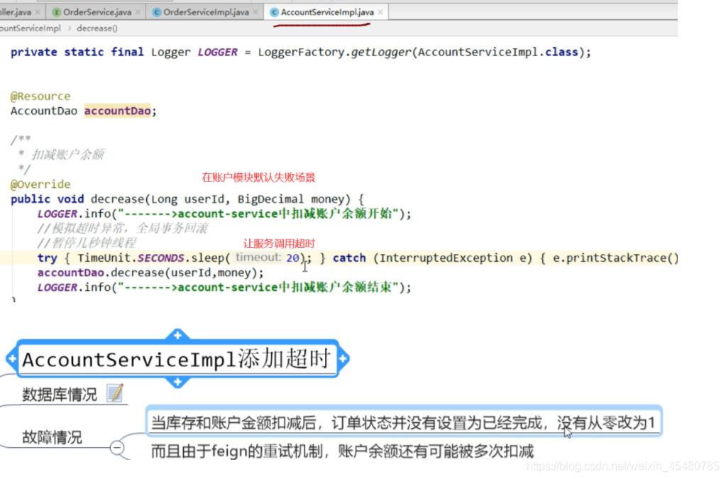Select the node about feign的重试机制
726x479 pixels.
click(x=343, y=451)
